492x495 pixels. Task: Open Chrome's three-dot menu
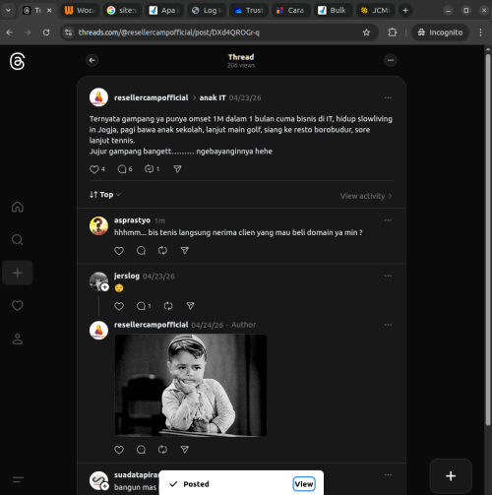(480, 32)
